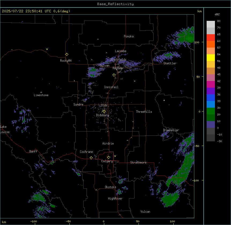Viewport: 231px width, 225px height.
Task: Click the Calgary city label
Action: click(x=107, y=161)
